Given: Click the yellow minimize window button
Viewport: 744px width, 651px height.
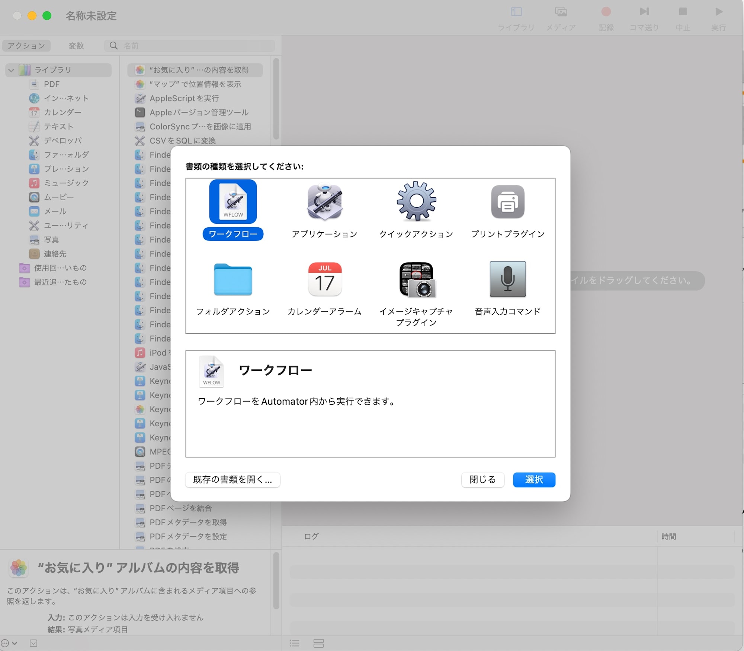Looking at the screenshot, I should click(x=32, y=16).
